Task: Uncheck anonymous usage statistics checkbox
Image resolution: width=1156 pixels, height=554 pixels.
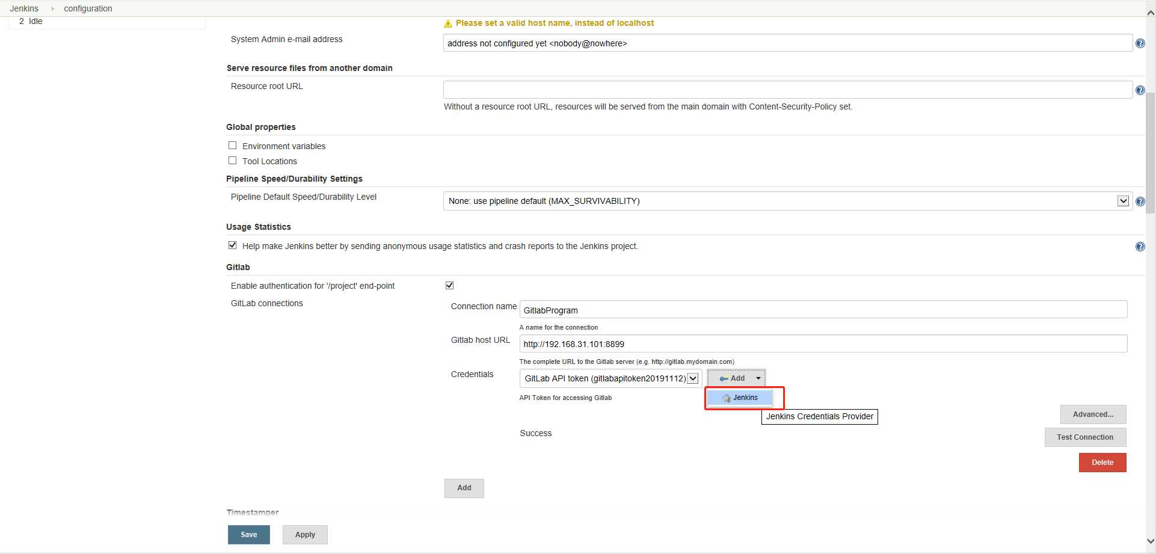Action: (x=232, y=245)
